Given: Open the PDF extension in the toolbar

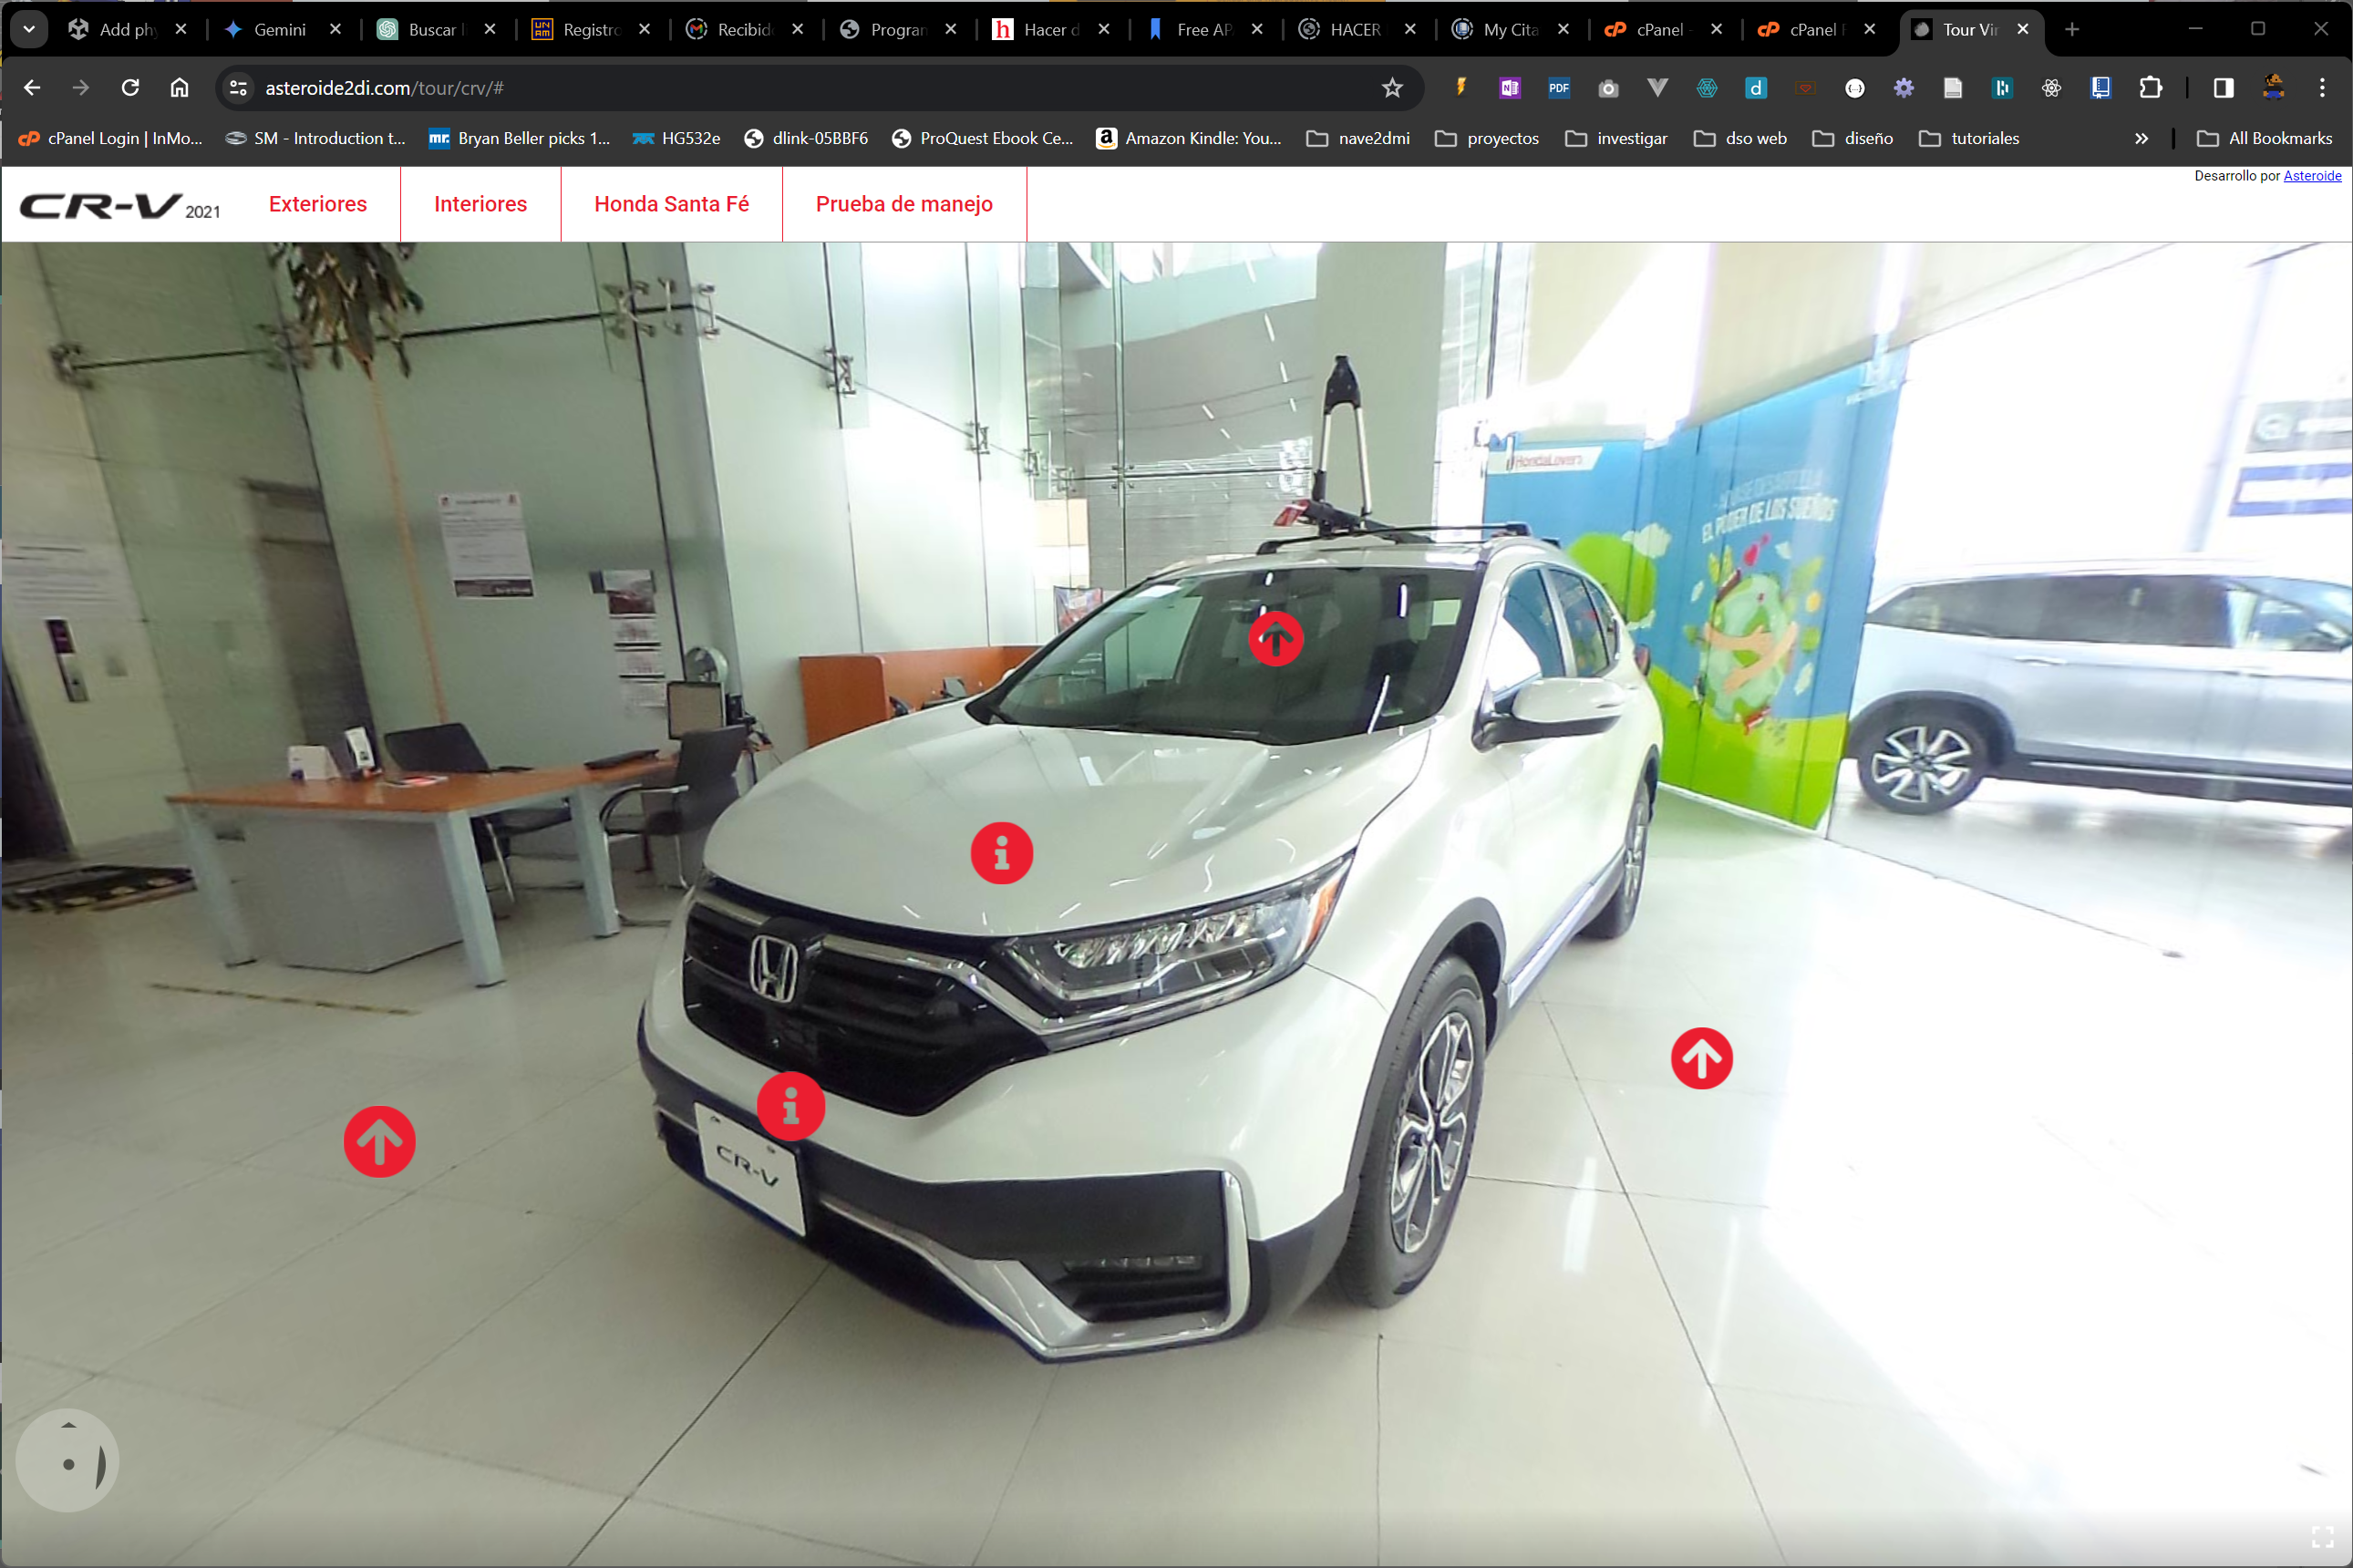Looking at the screenshot, I should 1557,88.
